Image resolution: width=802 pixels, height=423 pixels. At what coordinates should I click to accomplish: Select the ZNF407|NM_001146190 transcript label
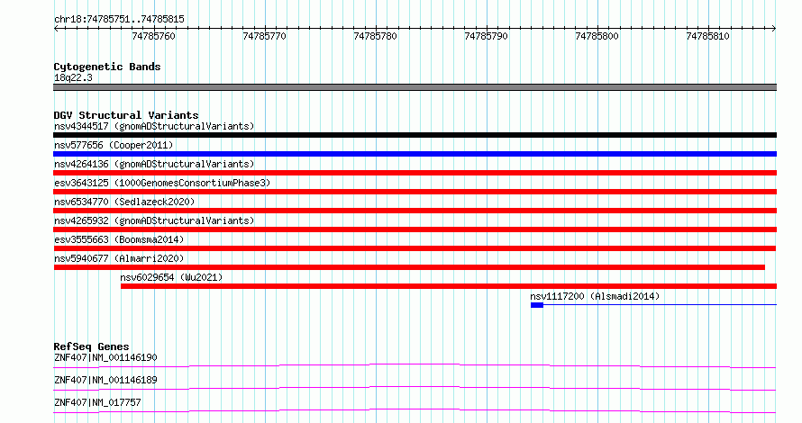pyautogui.click(x=105, y=357)
